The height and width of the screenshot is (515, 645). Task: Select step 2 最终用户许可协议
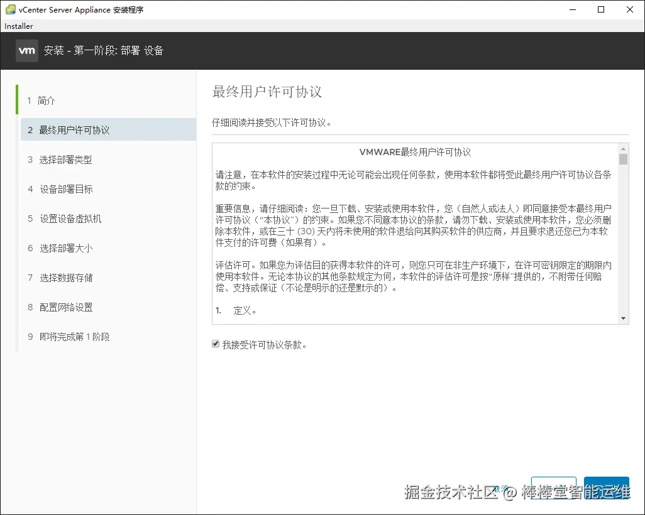108,130
